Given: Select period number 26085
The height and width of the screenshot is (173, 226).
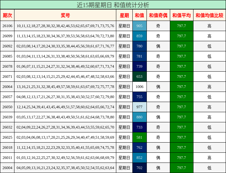Looking at the screenshot, I should click(7, 56).
